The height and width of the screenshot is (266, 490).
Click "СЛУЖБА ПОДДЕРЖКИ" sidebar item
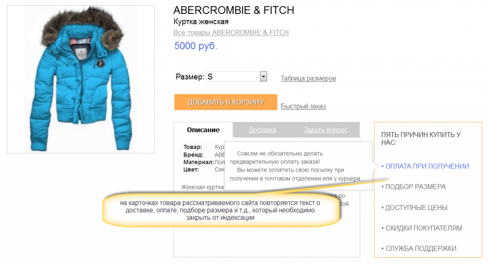pyautogui.click(x=421, y=249)
